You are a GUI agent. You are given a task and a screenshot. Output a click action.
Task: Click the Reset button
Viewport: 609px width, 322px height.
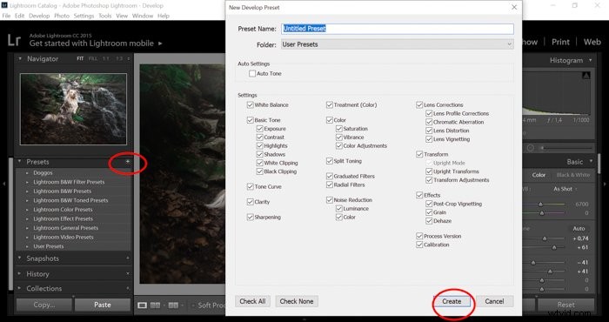[565, 305]
